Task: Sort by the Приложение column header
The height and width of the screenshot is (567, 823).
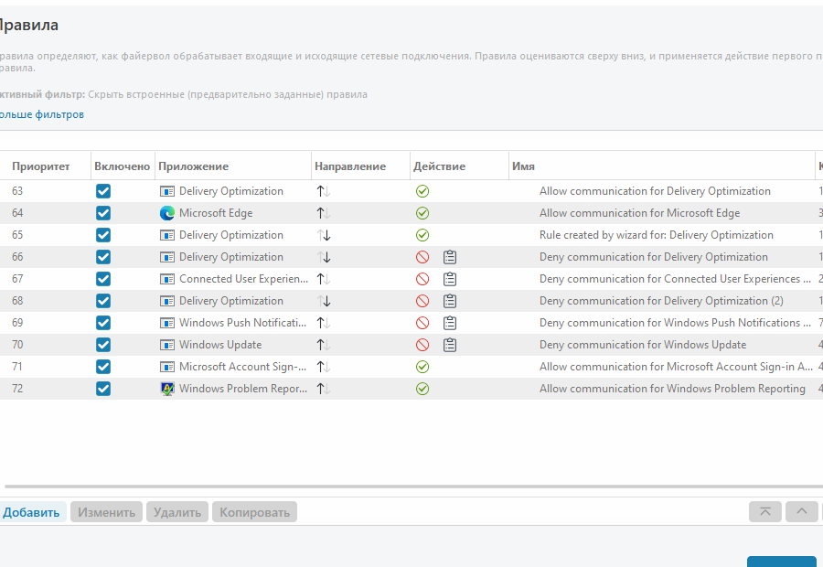Action: 193,166
